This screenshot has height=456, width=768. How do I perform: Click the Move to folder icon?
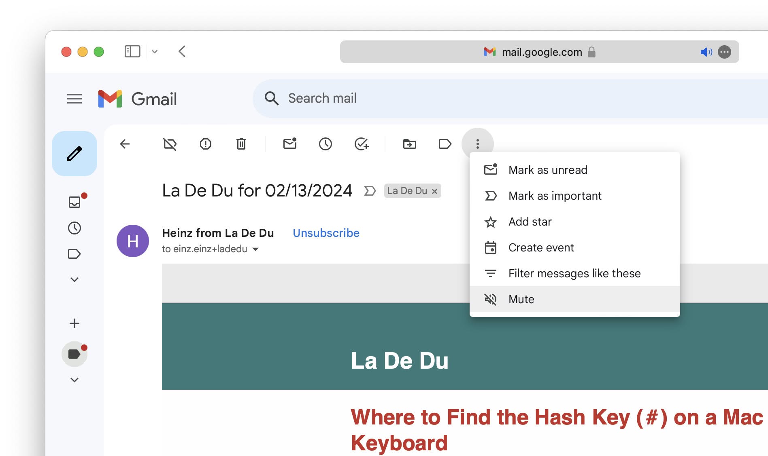pyautogui.click(x=410, y=144)
